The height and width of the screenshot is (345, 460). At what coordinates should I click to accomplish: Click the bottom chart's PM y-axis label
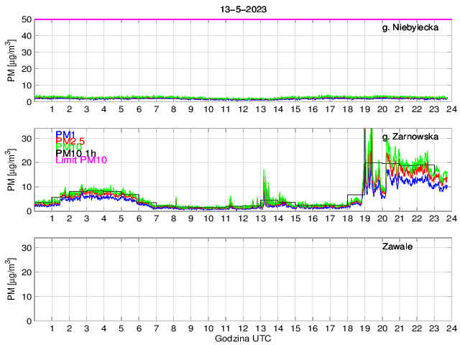click(x=12, y=280)
